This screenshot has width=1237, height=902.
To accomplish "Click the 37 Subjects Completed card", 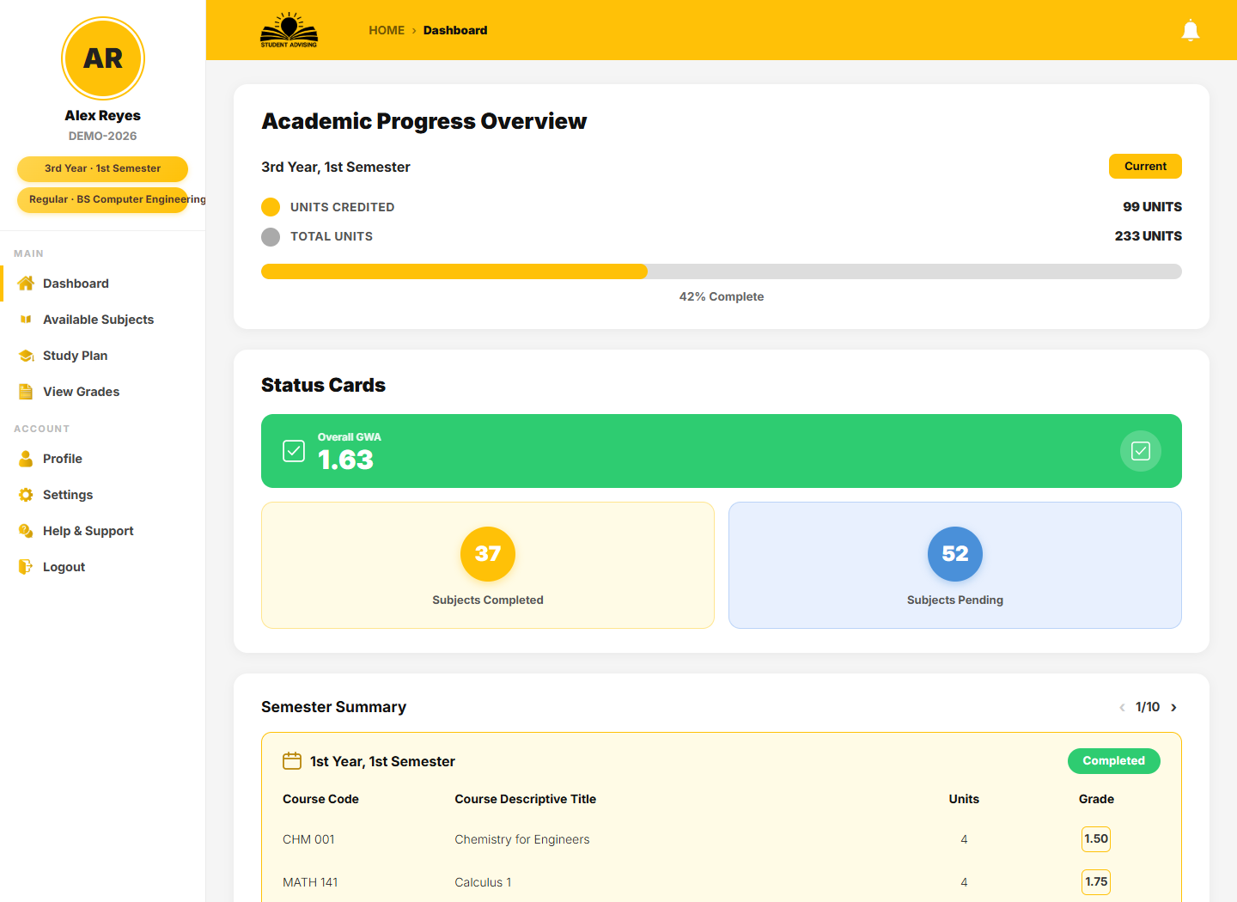I will (x=488, y=565).
